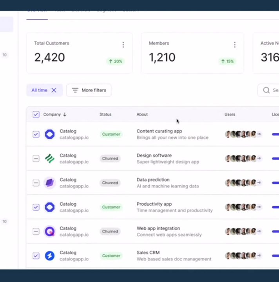
Task: Open user avatars in Sales CRM row
Action: click(243, 255)
